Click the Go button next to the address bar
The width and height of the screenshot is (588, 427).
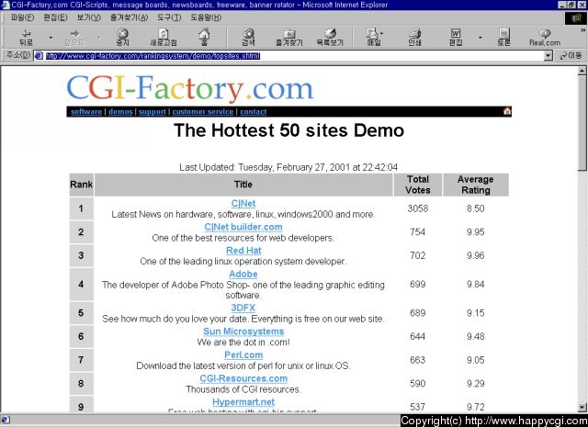coord(571,56)
